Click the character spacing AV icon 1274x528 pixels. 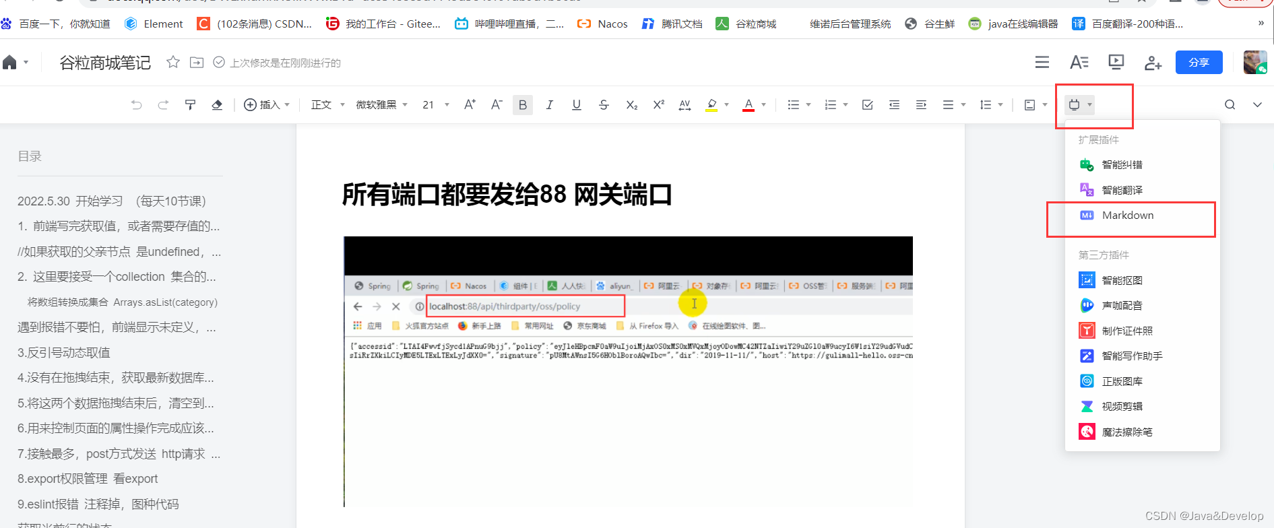click(x=684, y=104)
